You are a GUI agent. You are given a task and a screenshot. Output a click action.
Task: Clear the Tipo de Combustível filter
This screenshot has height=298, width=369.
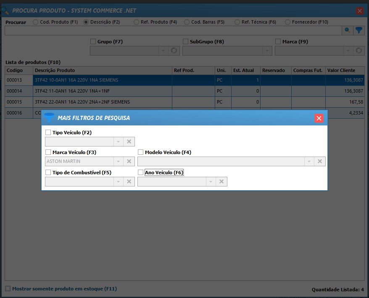coord(129,181)
